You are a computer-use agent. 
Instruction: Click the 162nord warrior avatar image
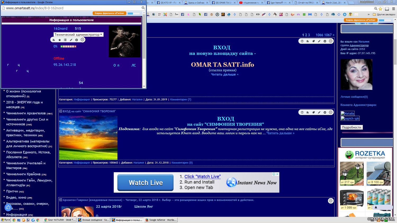pyautogui.click(x=125, y=41)
